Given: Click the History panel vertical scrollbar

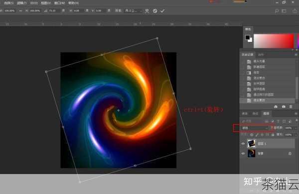Looking at the screenshot, I should (297, 88).
